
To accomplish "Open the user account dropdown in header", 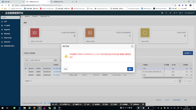I will coord(189,13).
